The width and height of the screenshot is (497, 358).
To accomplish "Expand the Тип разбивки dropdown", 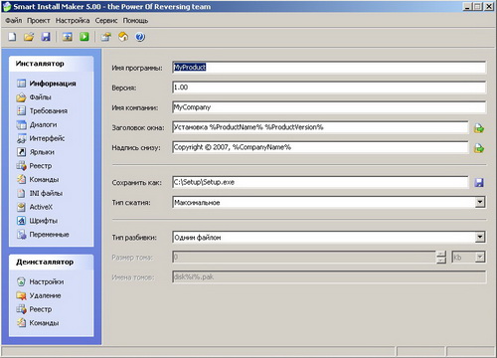I will tap(480, 237).
